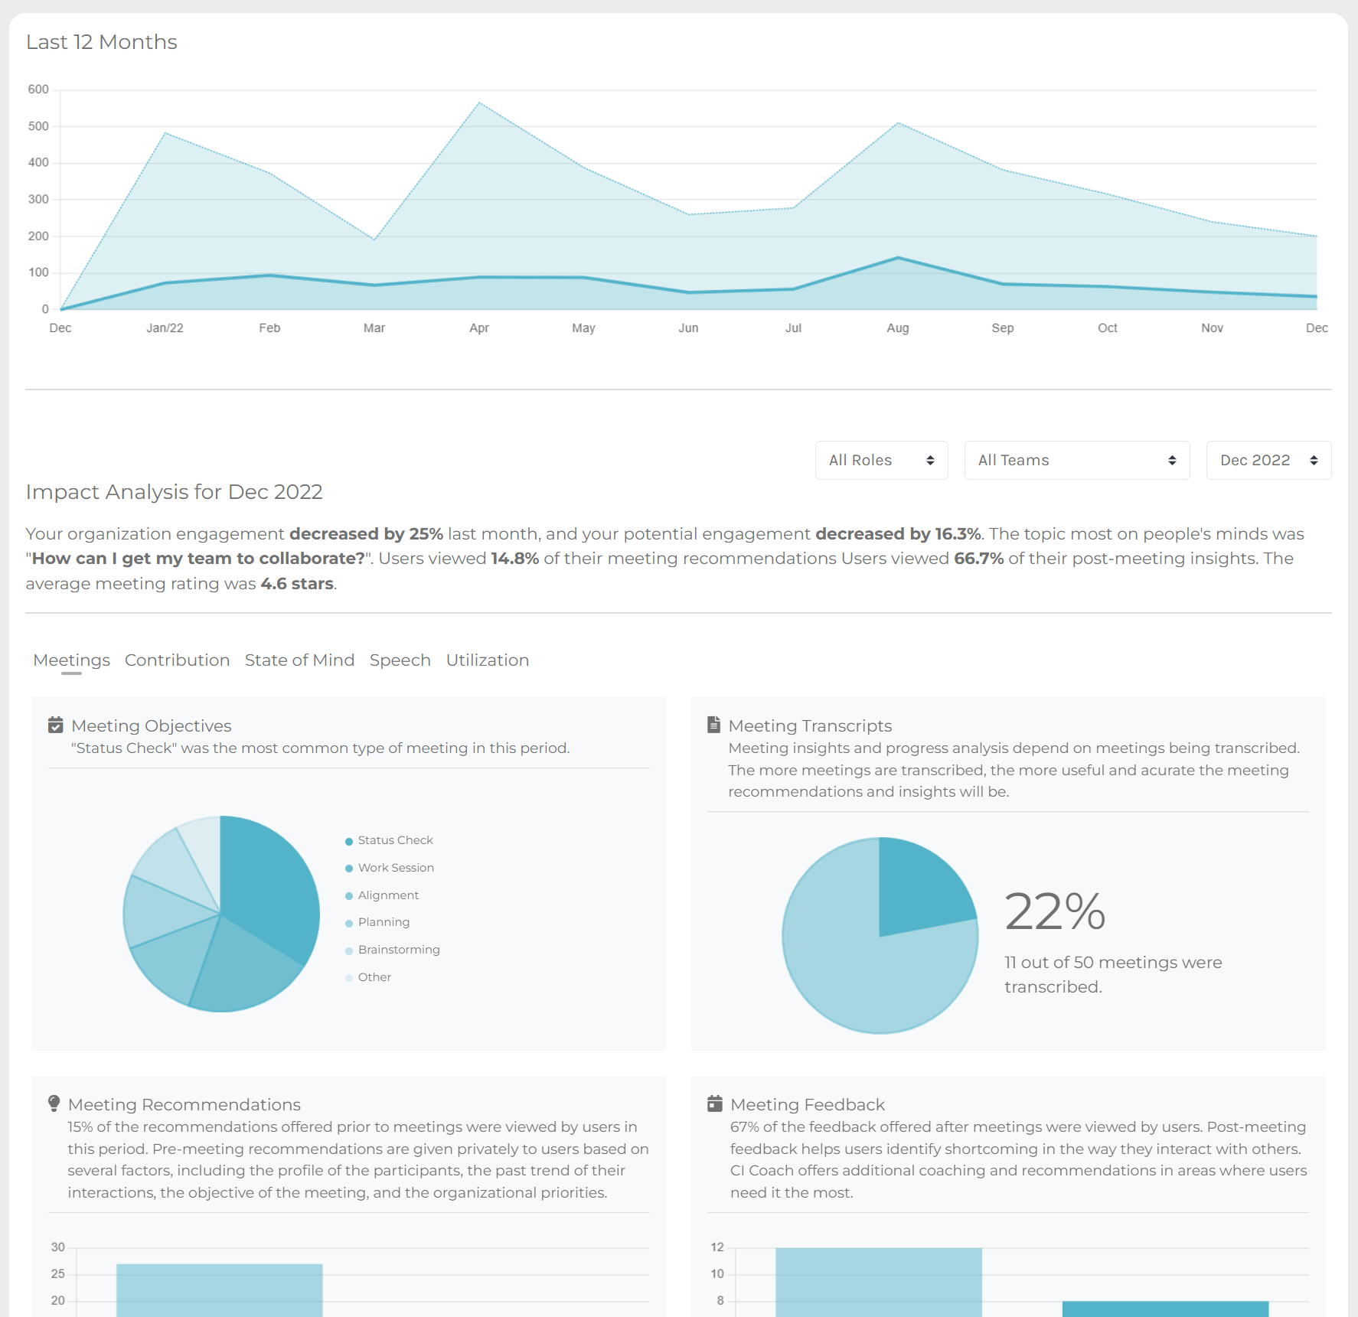This screenshot has height=1317, width=1358.
Task: Switch to the State of Mind tab
Action: coord(299,660)
